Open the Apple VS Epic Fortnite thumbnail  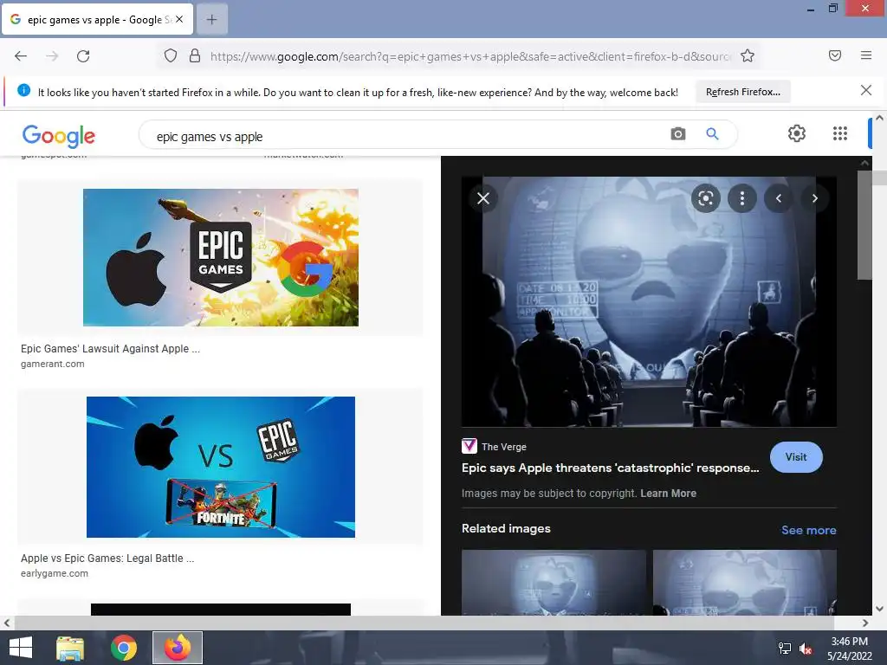tap(221, 467)
